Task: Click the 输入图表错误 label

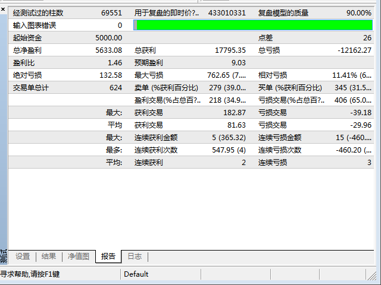Action: pos(35,26)
